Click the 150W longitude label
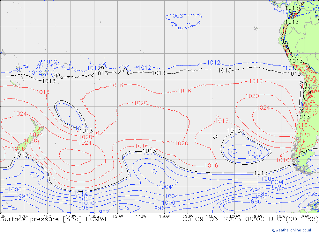 [x=118, y=216]
